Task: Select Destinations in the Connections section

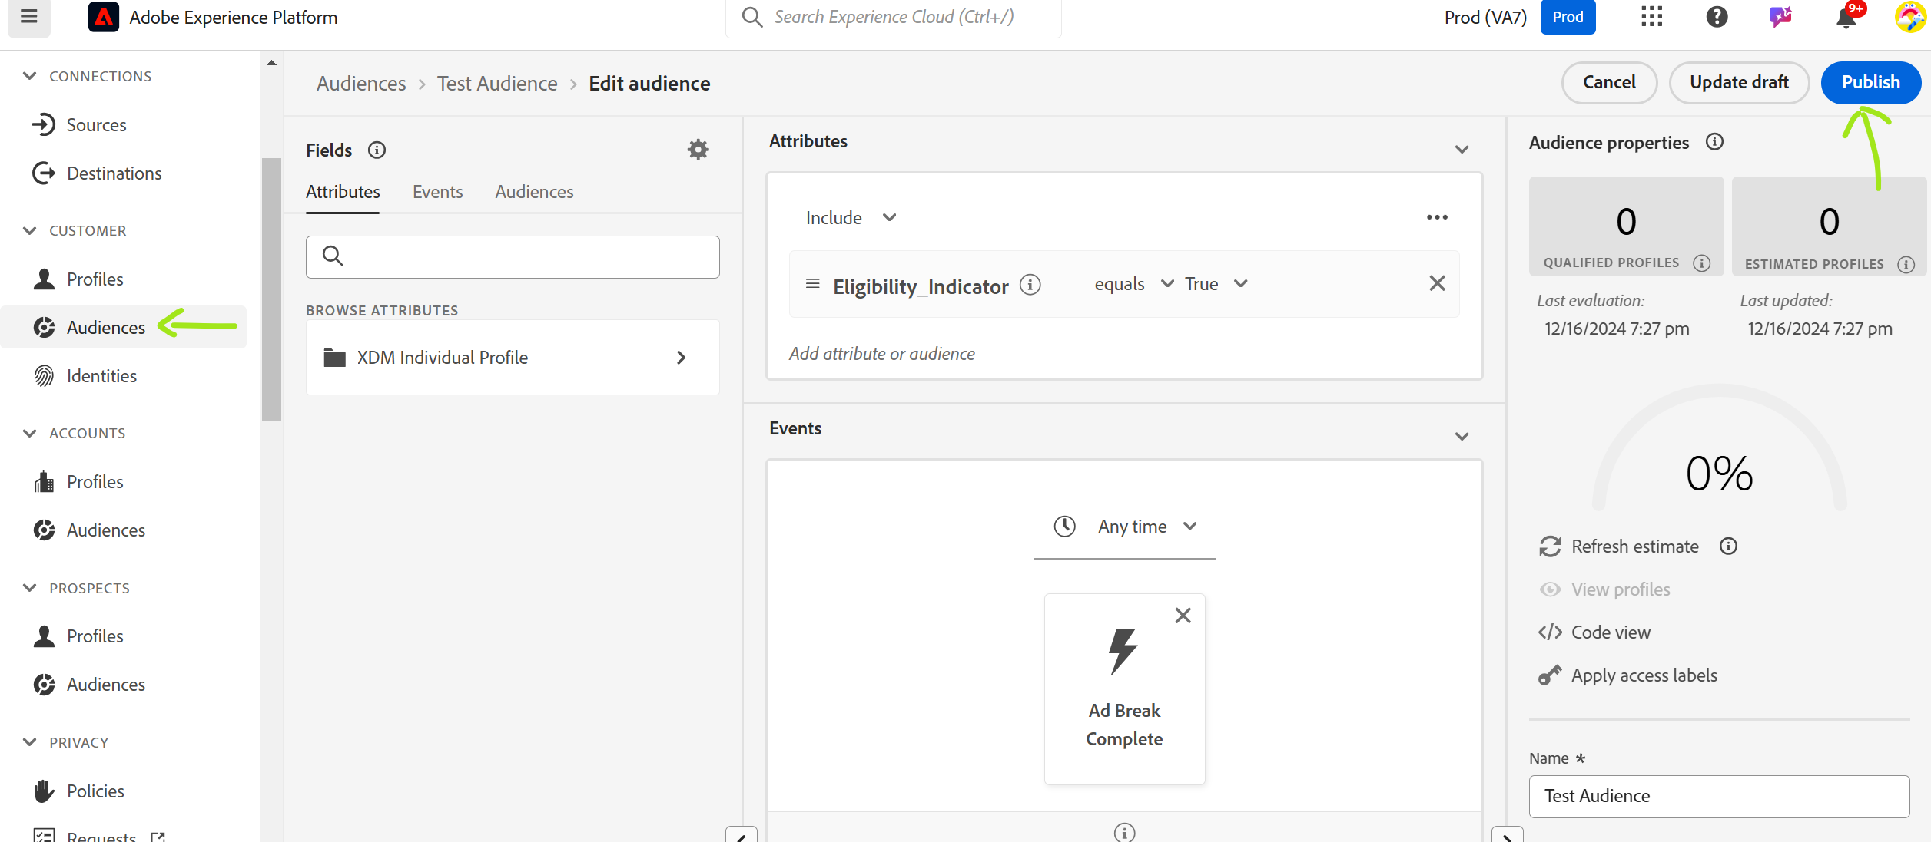Action: tap(114, 173)
